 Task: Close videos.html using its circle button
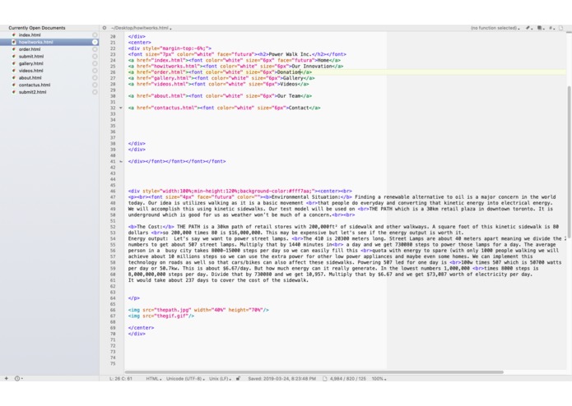click(x=95, y=71)
